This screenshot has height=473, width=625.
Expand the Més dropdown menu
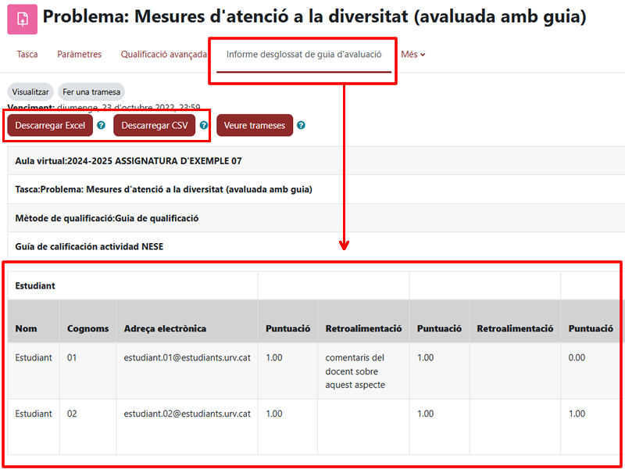point(411,54)
